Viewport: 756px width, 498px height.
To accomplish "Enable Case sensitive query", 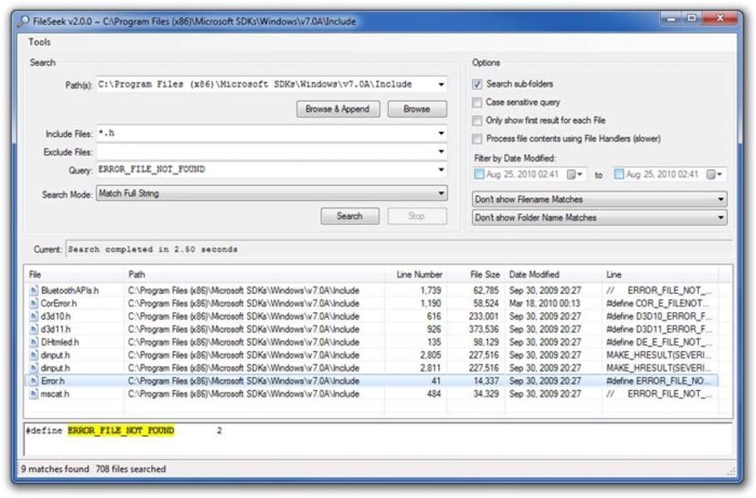I will coord(477,102).
